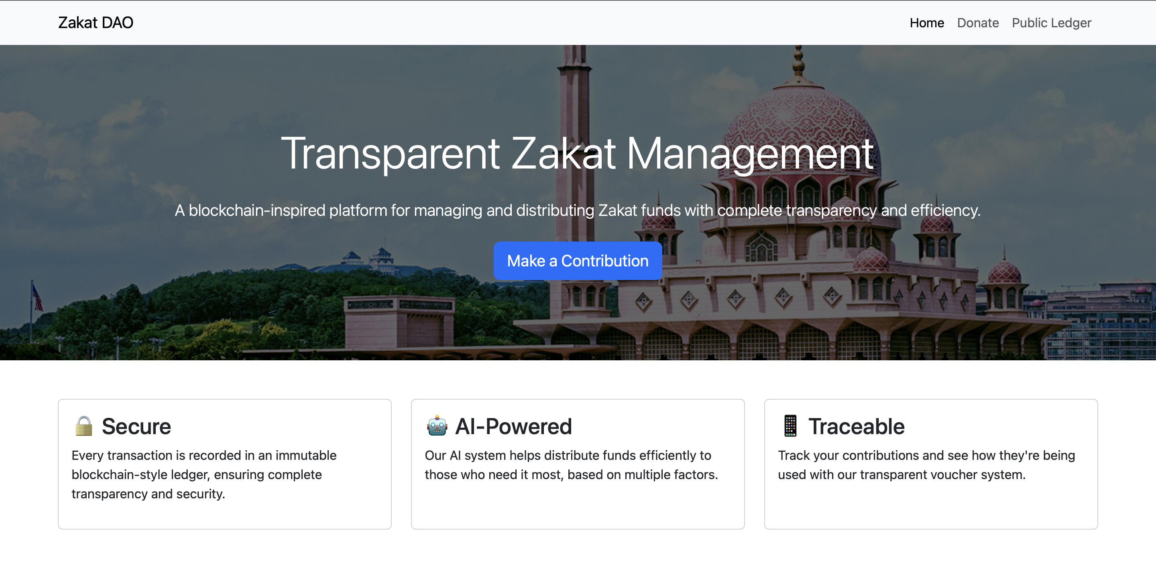1156x585 pixels.
Task: Click the Traceable card description text
Action: point(926,465)
